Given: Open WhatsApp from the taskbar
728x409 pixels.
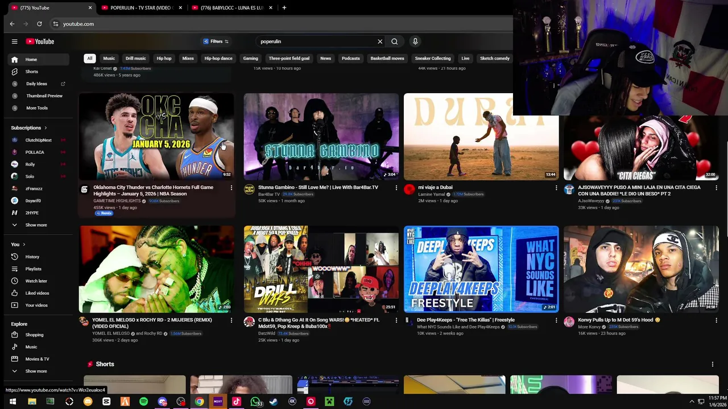Looking at the screenshot, I should point(255,402).
